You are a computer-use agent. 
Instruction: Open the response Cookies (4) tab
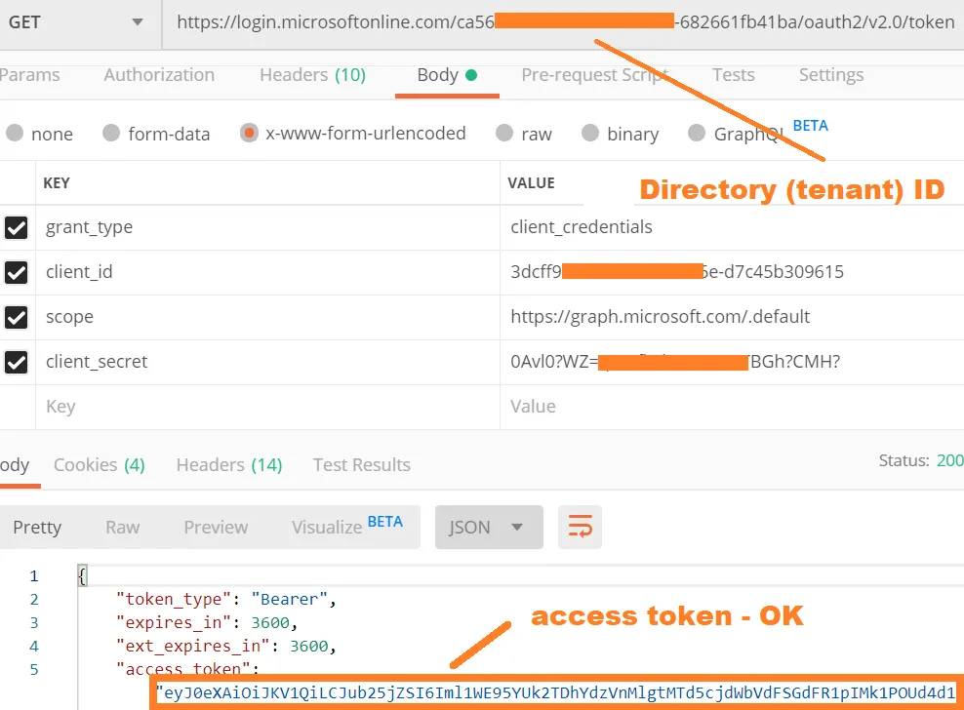click(x=99, y=465)
